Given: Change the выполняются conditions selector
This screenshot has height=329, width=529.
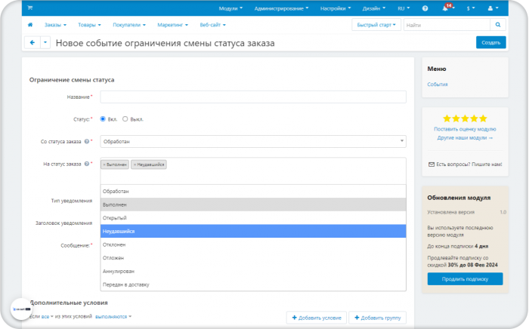Looking at the screenshot, I should [x=113, y=316].
